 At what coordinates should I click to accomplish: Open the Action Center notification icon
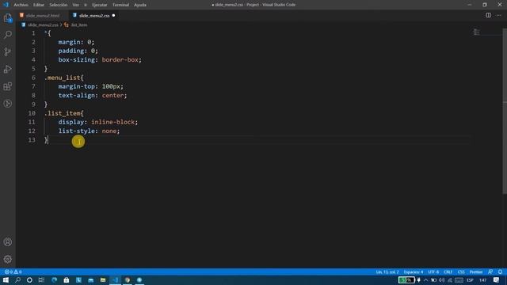point(497,279)
